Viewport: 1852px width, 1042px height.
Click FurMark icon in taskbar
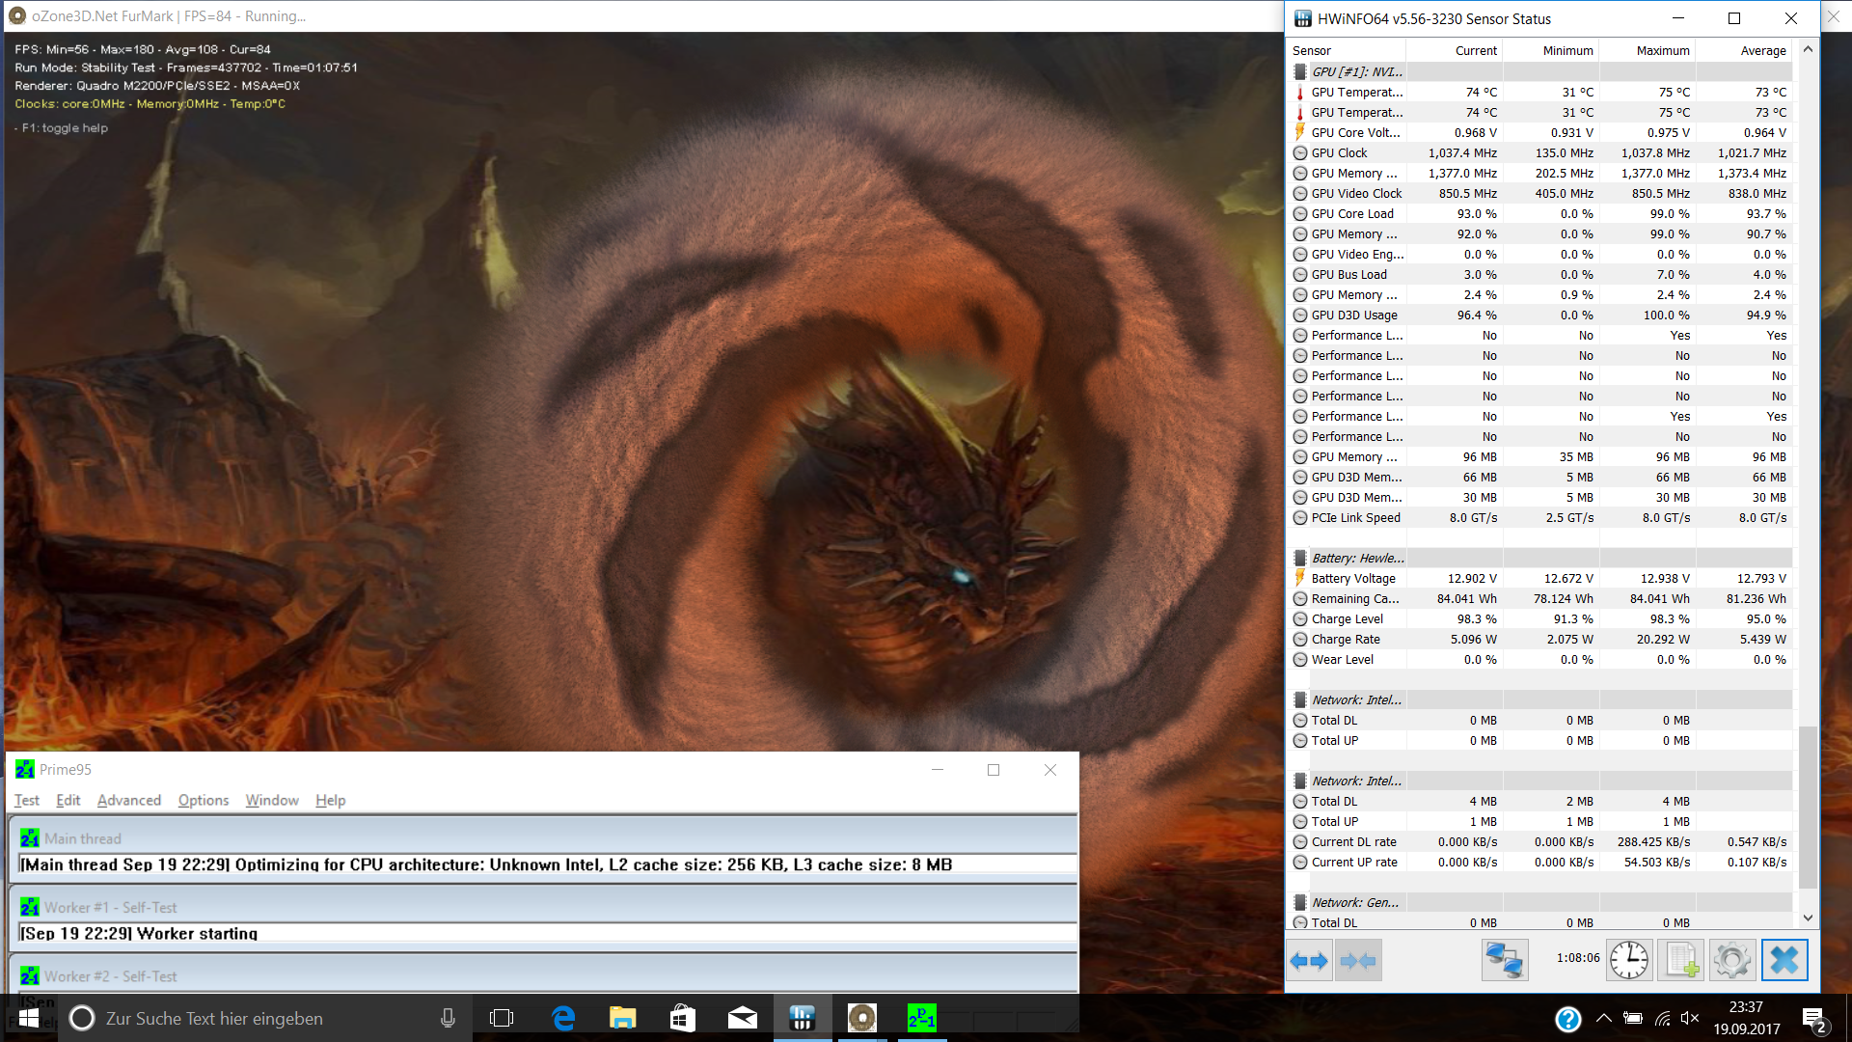click(x=861, y=1018)
